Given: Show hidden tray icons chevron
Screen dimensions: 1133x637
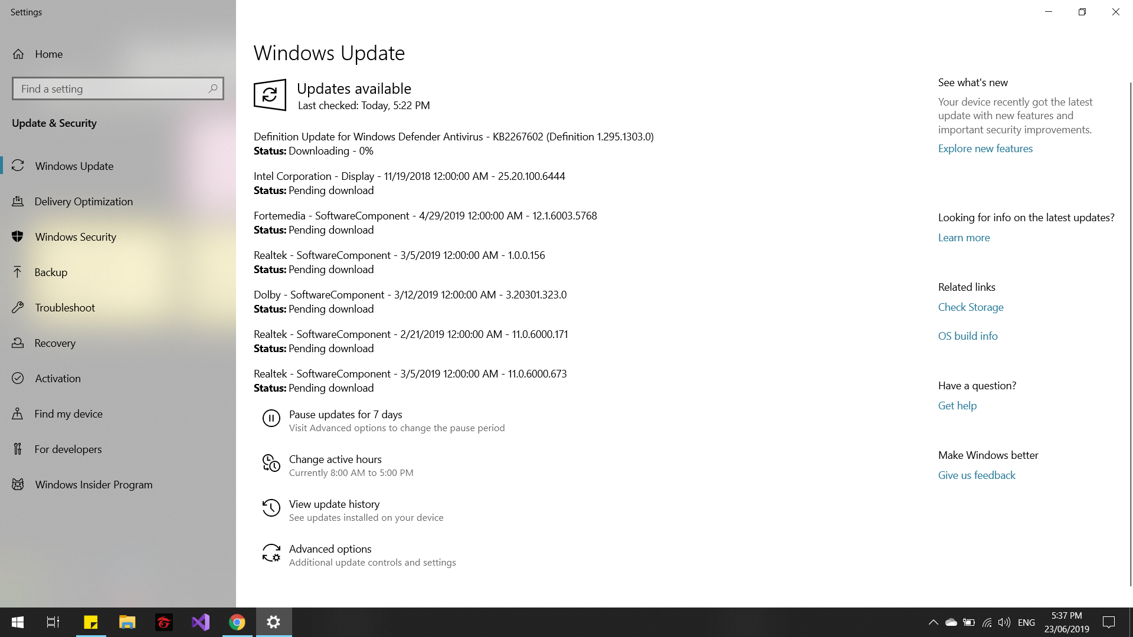Looking at the screenshot, I should tap(934, 622).
